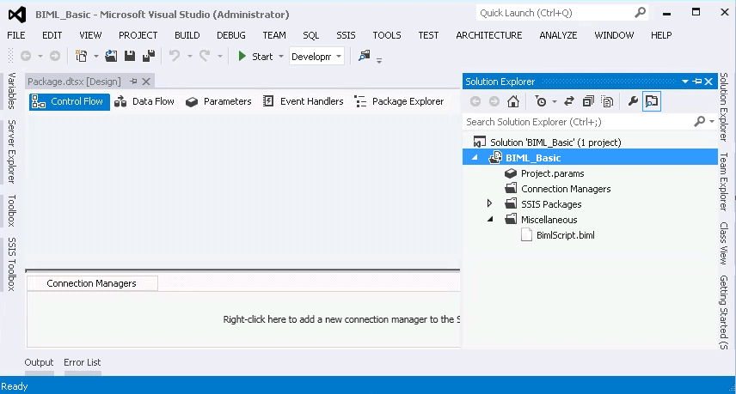Open the TOOLS menu
The image size is (736, 394).
click(x=387, y=35)
